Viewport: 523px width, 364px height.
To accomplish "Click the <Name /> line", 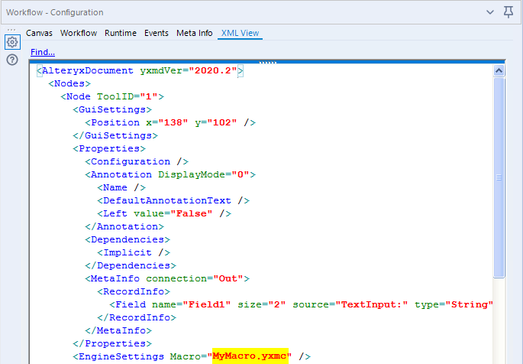I will (x=121, y=187).
